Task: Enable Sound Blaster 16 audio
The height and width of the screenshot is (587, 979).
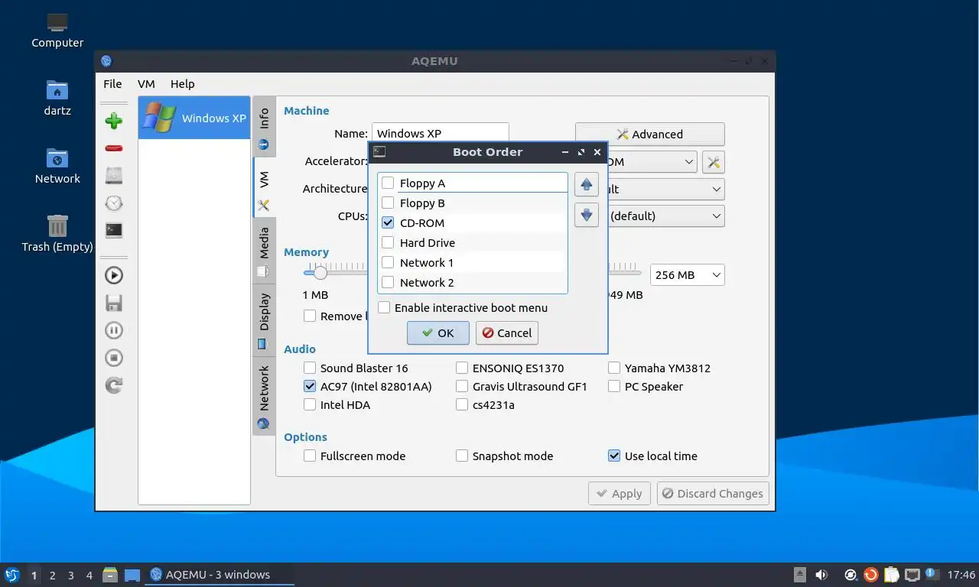Action: click(310, 368)
